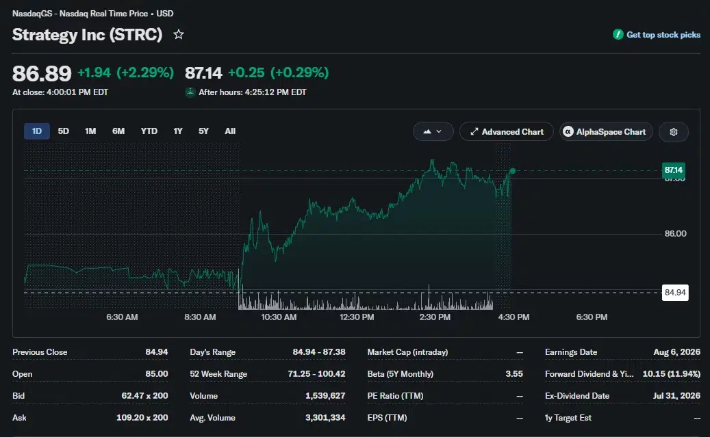Viewport: 710px width, 437px height.
Task: Follow the Get top stock picks link
Action: pyautogui.click(x=663, y=35)
